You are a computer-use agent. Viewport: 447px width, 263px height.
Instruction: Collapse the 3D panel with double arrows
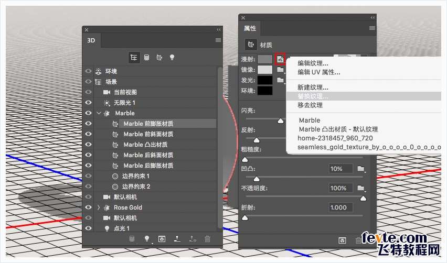tap(219, 30)
